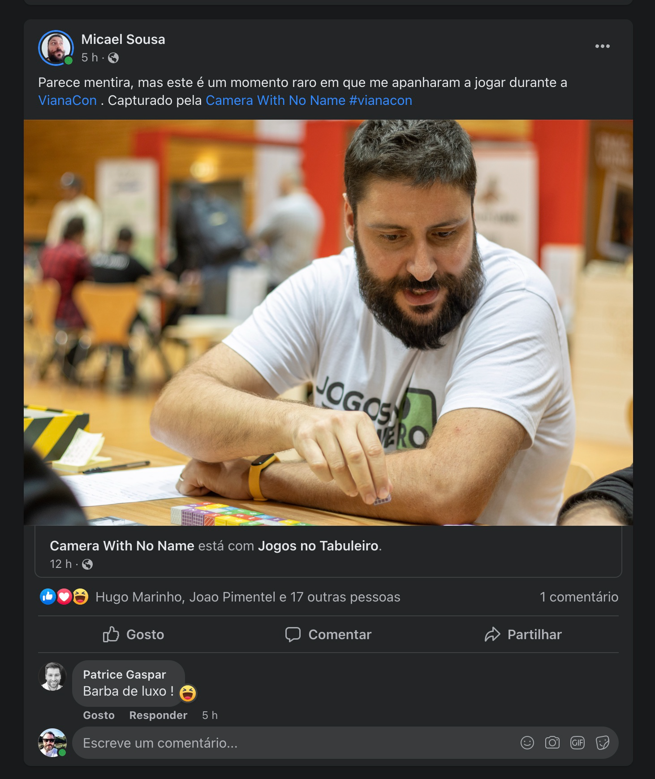
Task: Click the reaction emojis summary icons
Action: 64,597
